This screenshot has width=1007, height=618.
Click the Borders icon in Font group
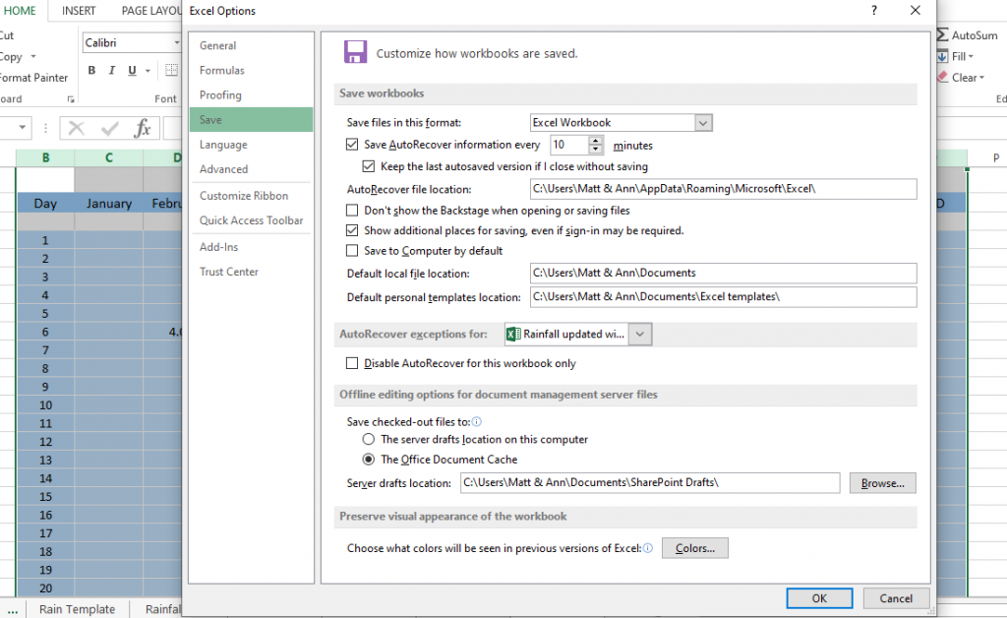pyautogui.click(x=171, y=70)
